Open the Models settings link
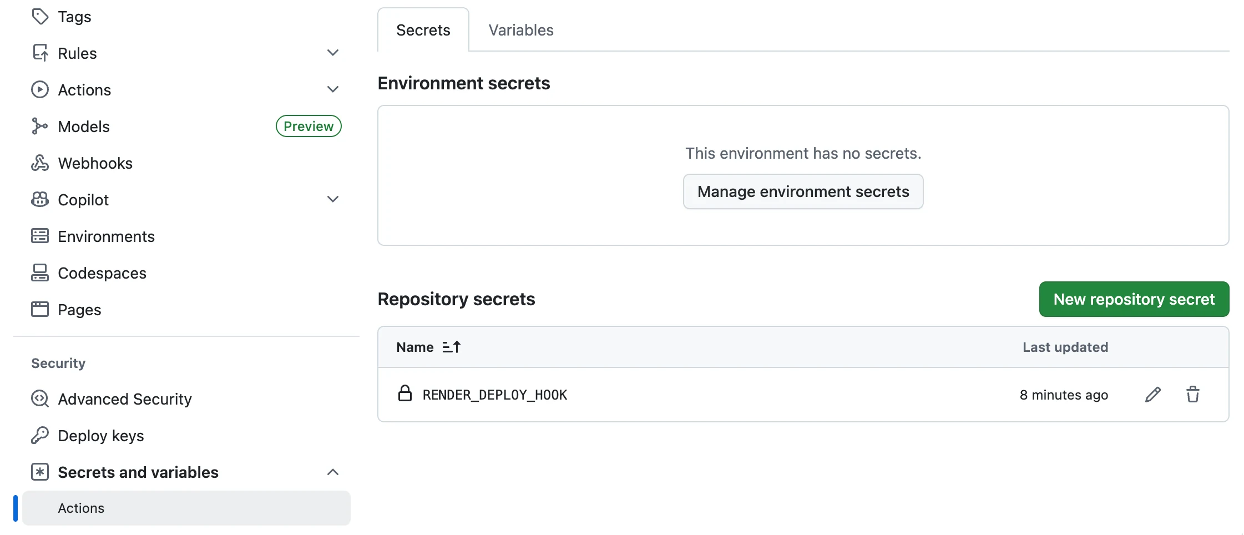1244x535 pixels. coord(84,127)
